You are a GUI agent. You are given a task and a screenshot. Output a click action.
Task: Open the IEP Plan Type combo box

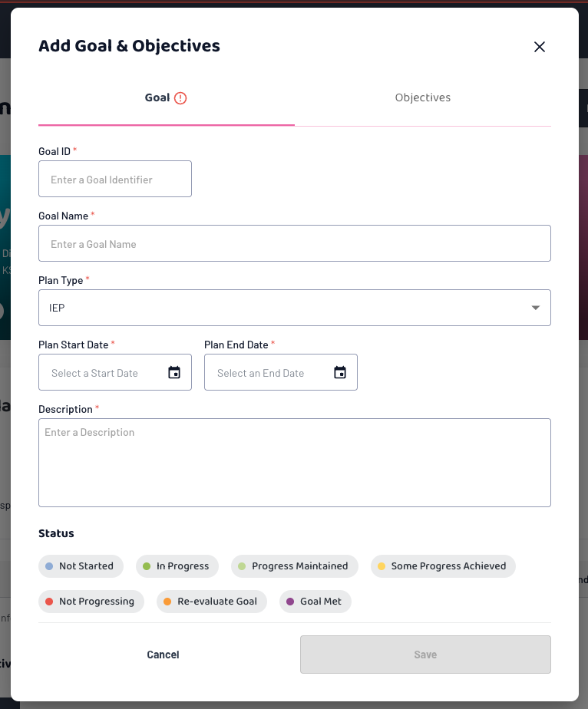click(295, 308)
